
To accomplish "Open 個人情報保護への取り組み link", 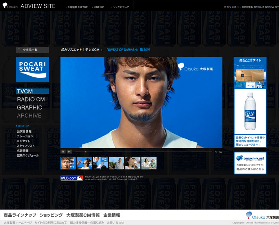I will point(87,223).
